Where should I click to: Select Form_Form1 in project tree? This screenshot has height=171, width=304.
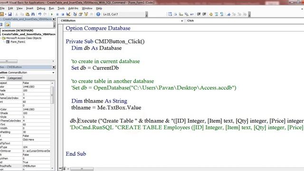pyautogui.click(x=18, y=42)
